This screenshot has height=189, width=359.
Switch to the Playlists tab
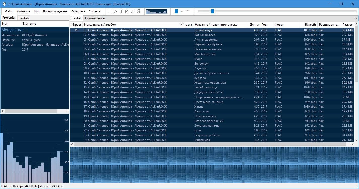(x=24, y=18)
